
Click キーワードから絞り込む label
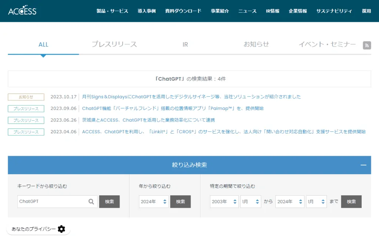[x=42, y=186]
